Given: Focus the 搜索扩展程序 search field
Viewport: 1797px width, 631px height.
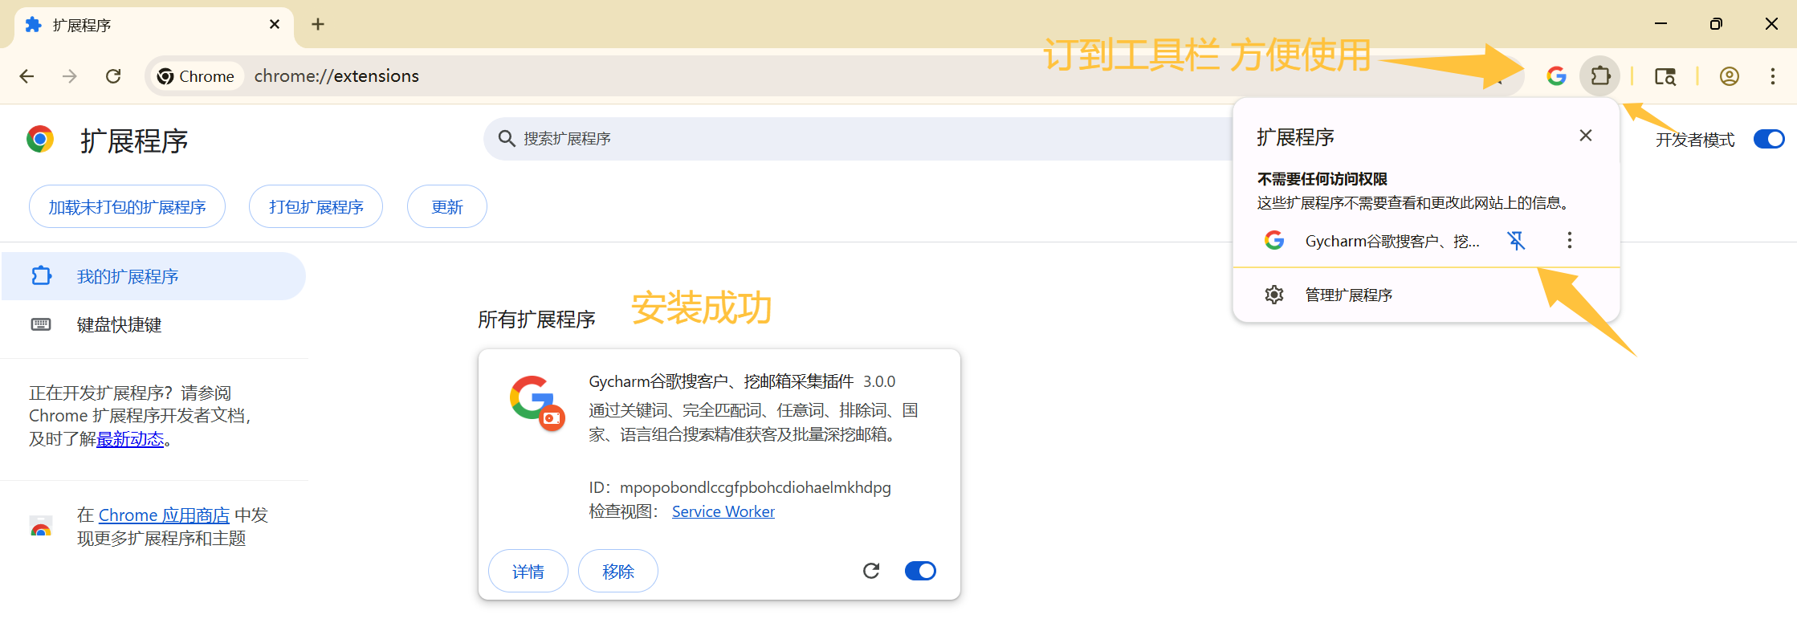Looking at the screenshot, I should pos(859,139).
